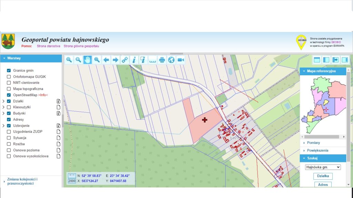Image resolution: width=353 pixels, height=198 pixels.
Task: Turn on the Mapa topograficzna layer
Action: (x=9, y=89)
